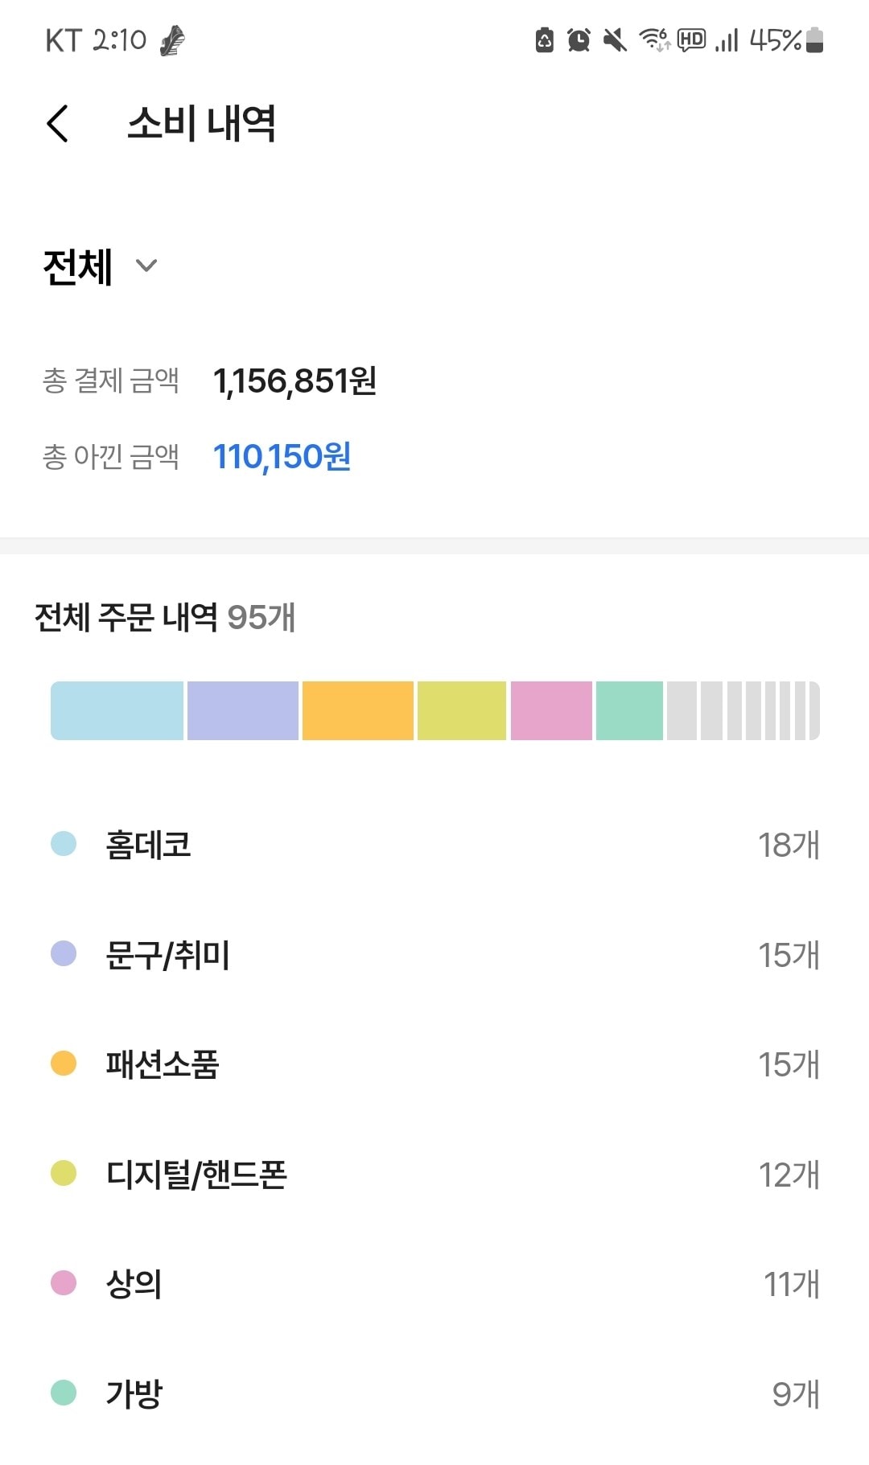Tap the back arrow icon
This screenshot has width=869, height=1465.
point(58,124)
